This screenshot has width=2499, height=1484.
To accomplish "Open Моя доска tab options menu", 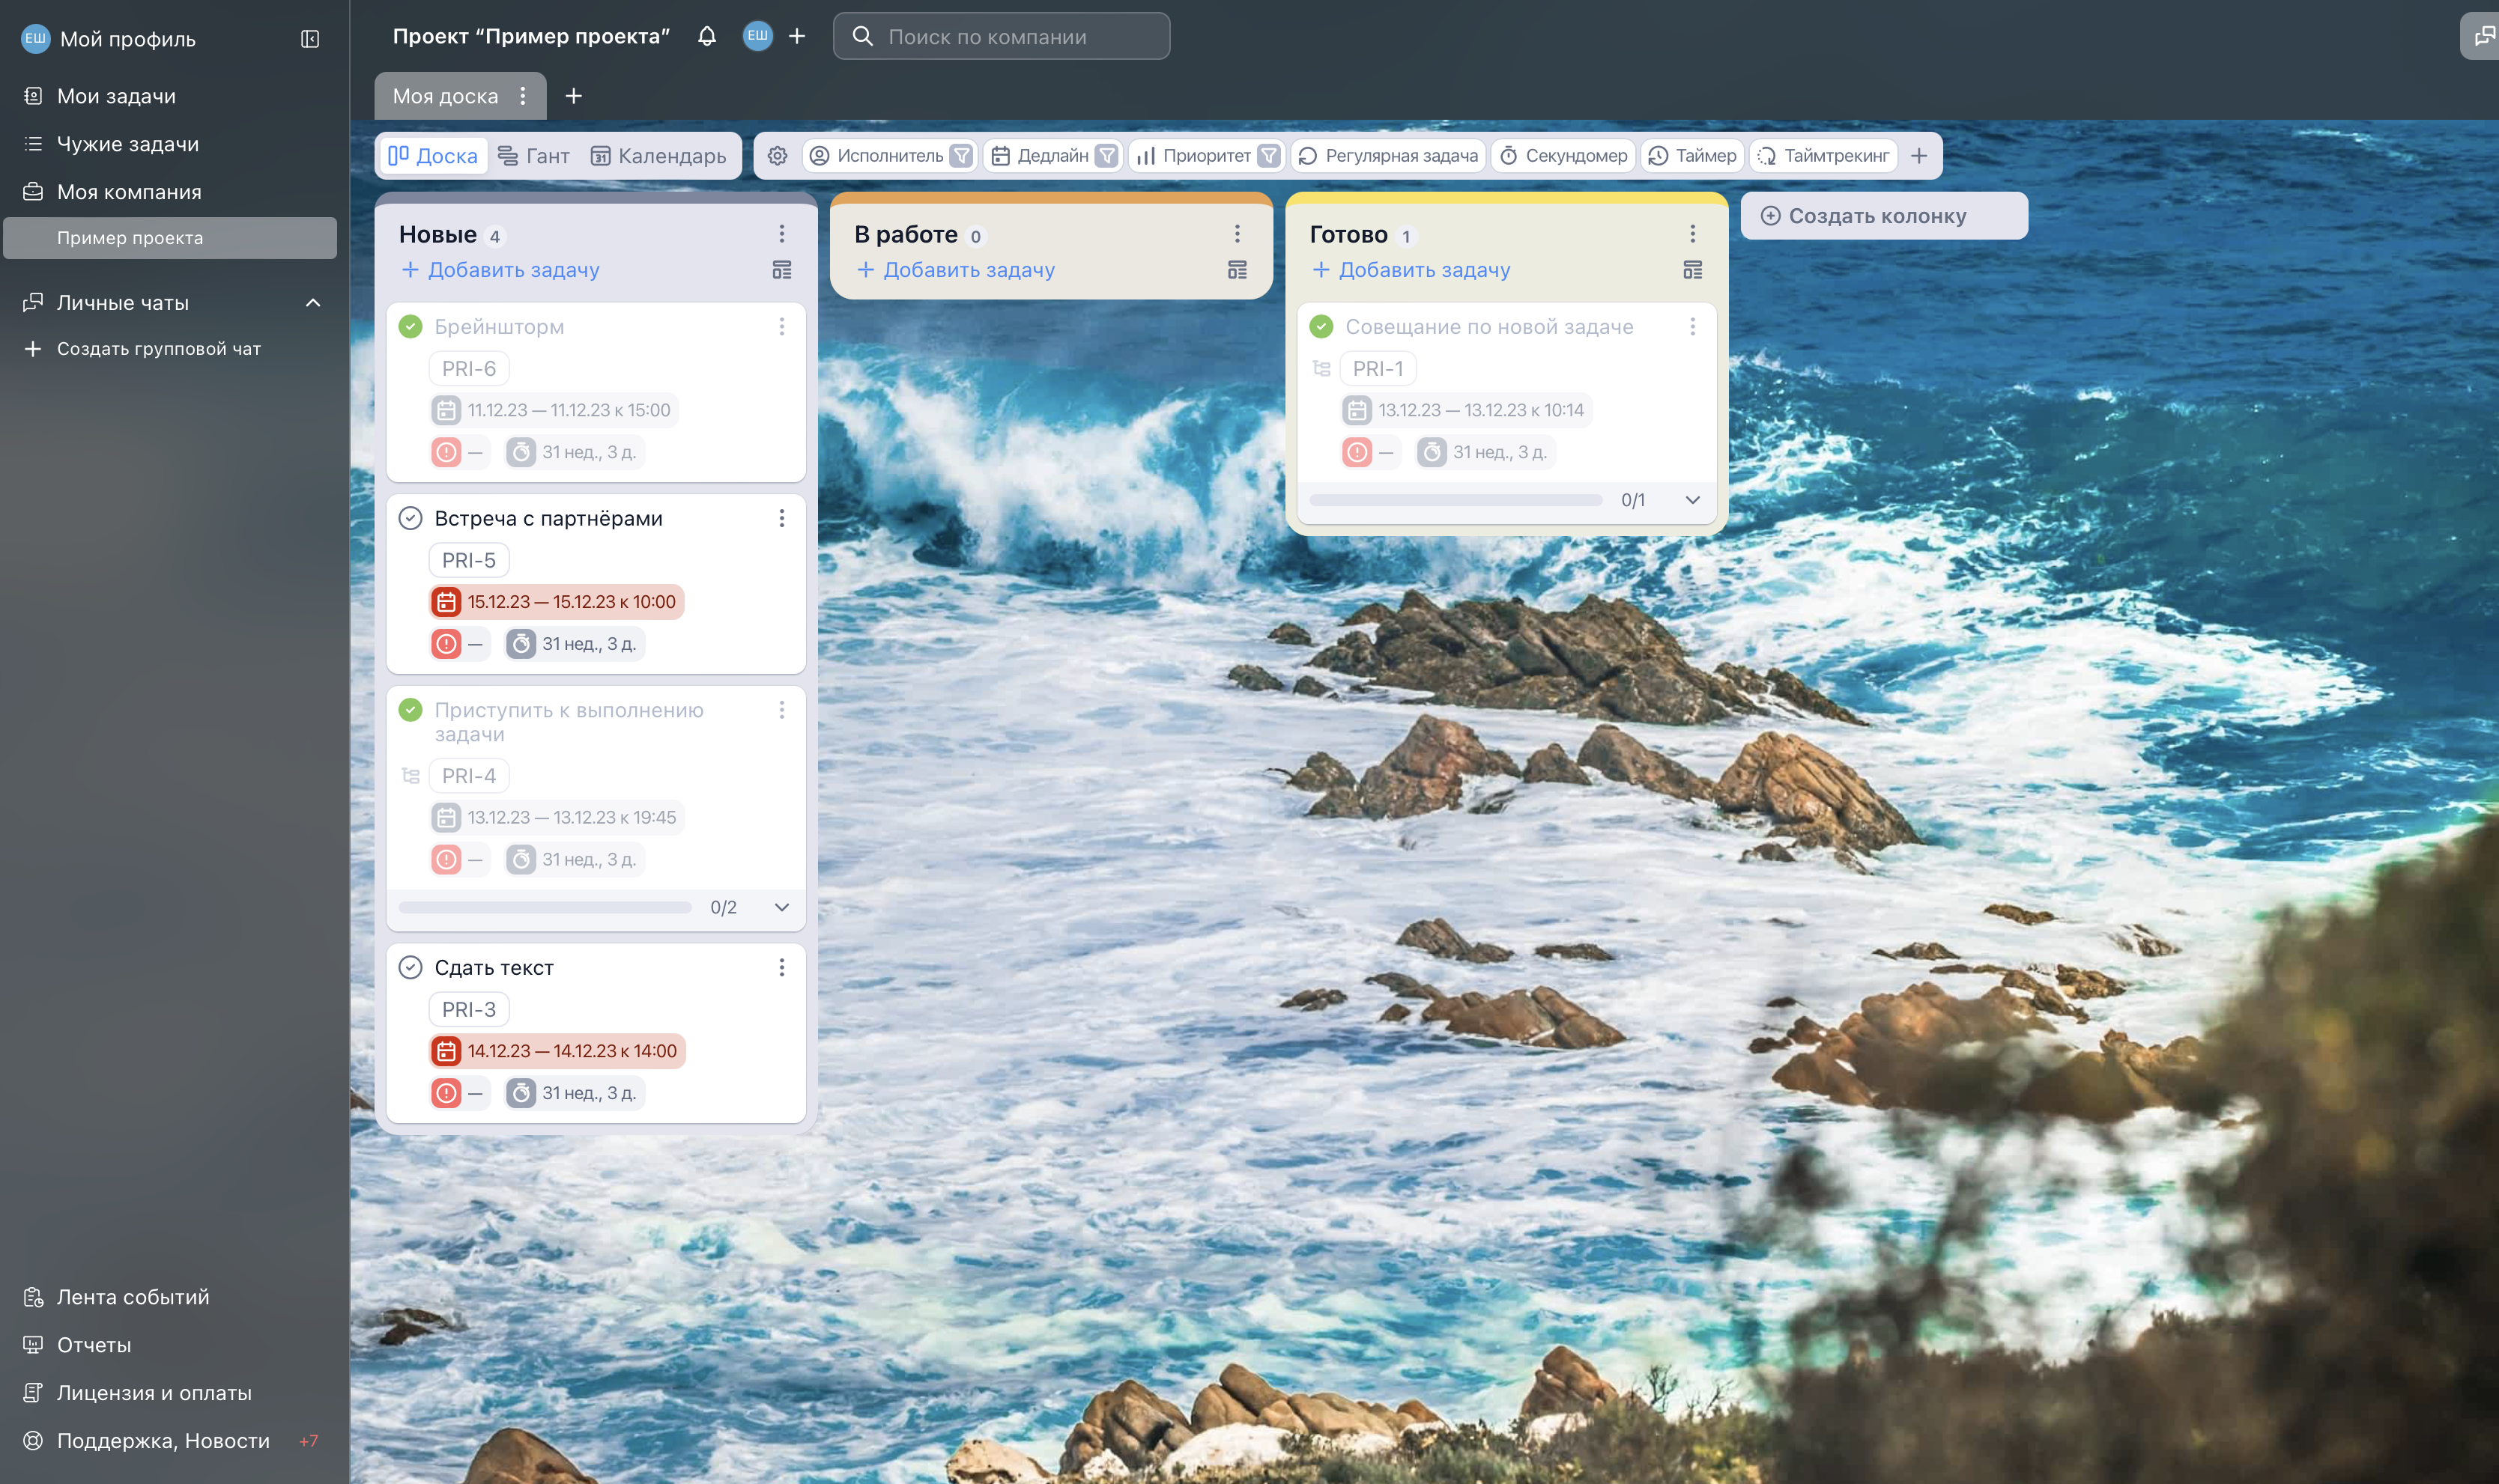I will 522,96.
